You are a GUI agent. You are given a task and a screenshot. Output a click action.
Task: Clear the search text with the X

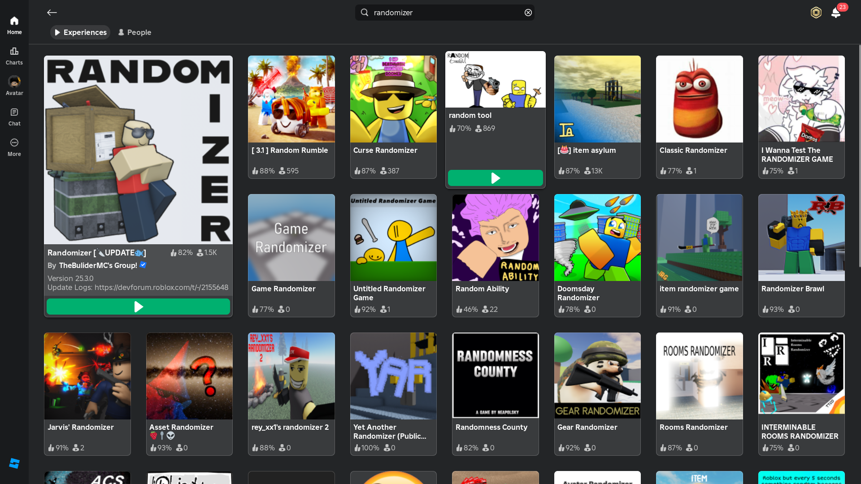click(528, 13)
